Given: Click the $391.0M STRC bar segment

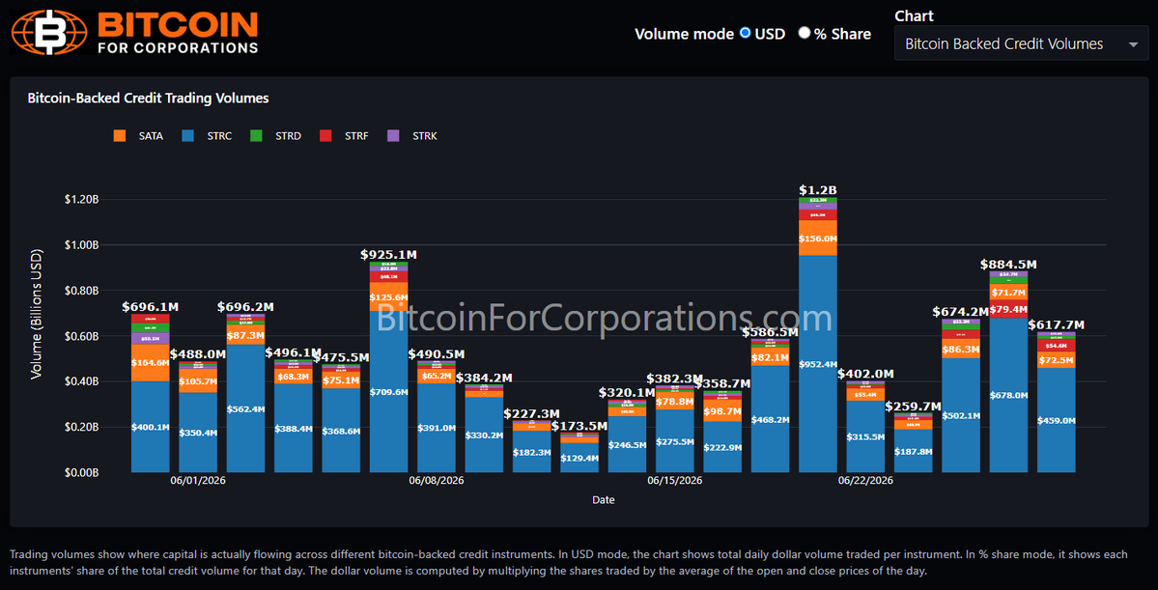Looking at the screenshot, I should coord(437,428).
